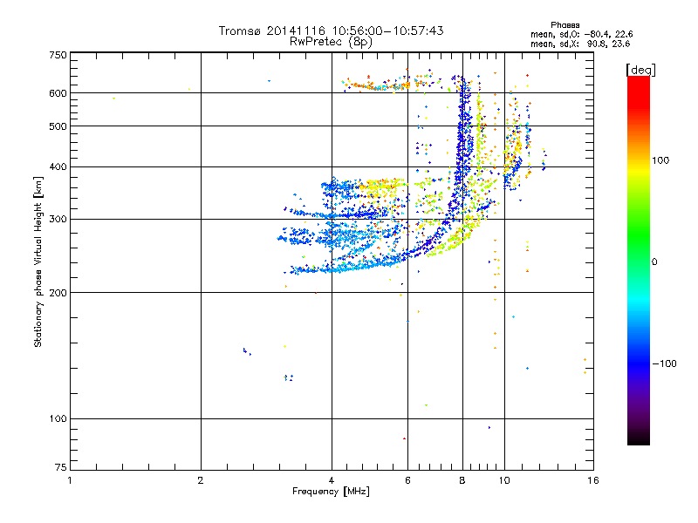Click the y-axis tick label '300'
698x523 pixels.
[58, 220]
